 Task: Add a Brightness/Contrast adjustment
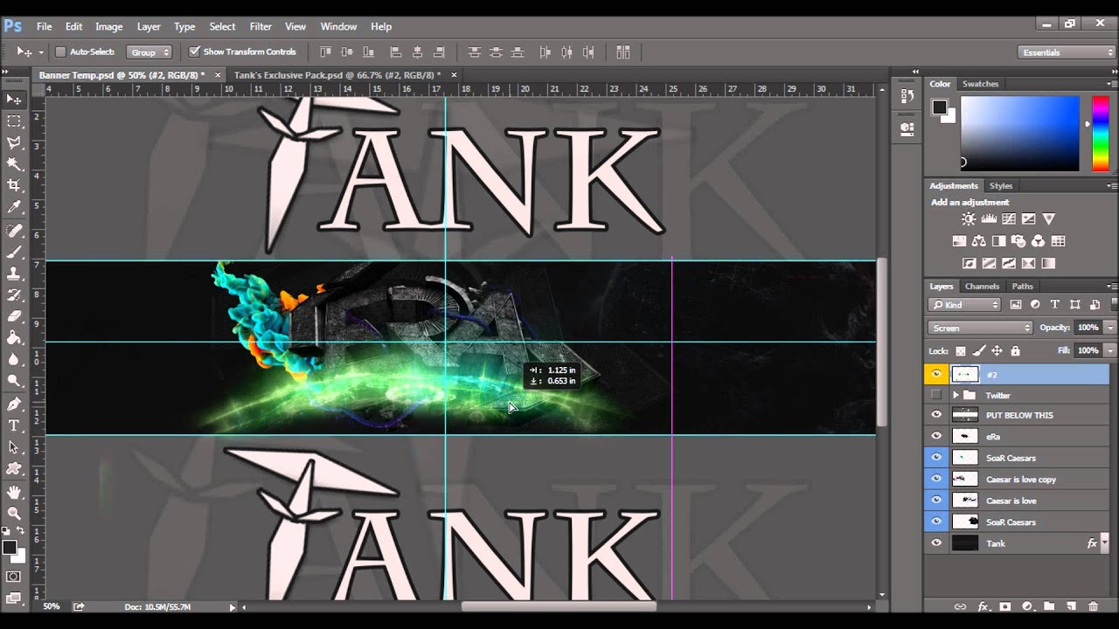click(969, 219)
